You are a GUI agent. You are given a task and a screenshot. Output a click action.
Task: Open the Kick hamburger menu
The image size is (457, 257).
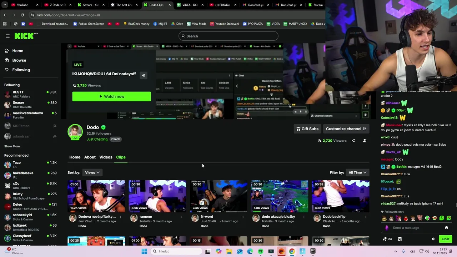click(7, 36)
